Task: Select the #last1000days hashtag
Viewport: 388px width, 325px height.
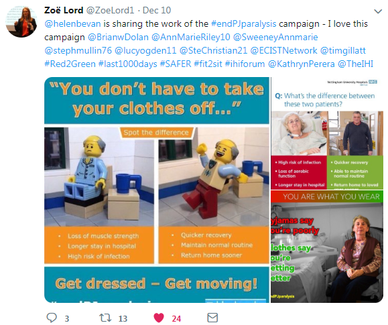Action: (128, 64)
